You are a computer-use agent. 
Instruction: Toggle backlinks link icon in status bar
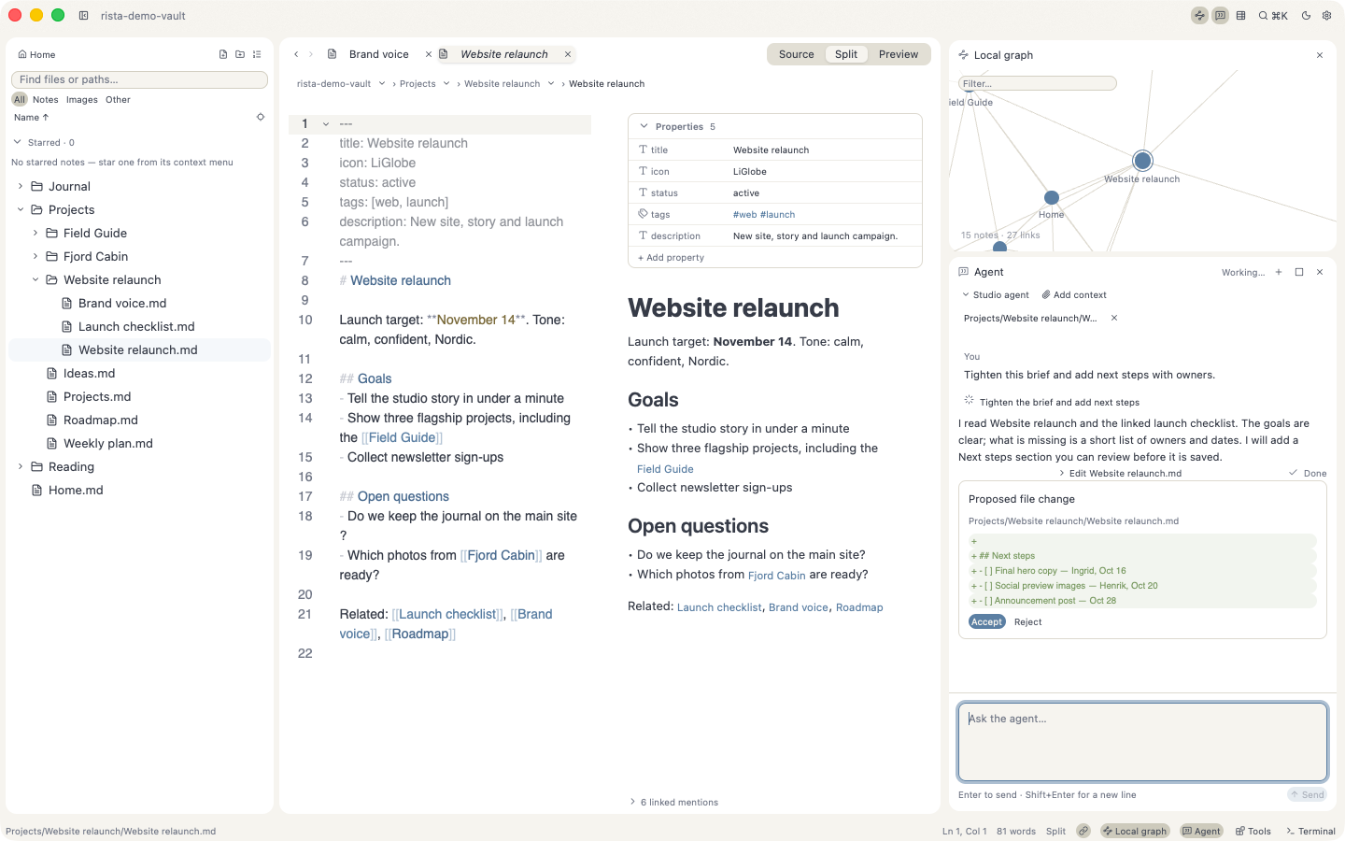[1083, 831]
